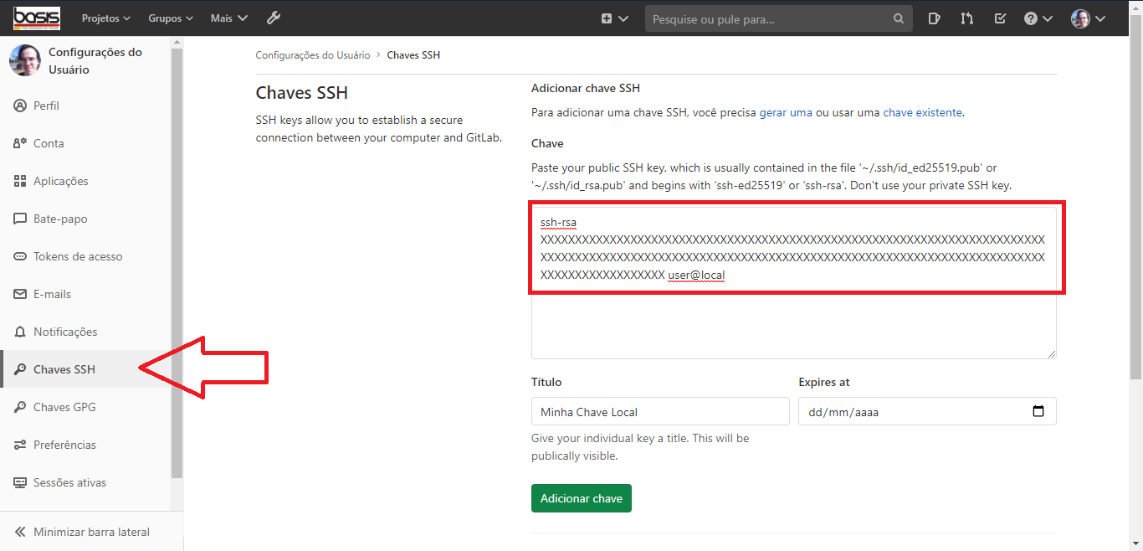Image resolution: width=1143 pixels, height=551 pixels.
Task: View Tokens de acesso in sidebar
Action: (78, 256)
